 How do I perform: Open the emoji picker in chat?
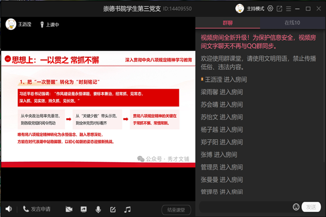coord(296,207)
